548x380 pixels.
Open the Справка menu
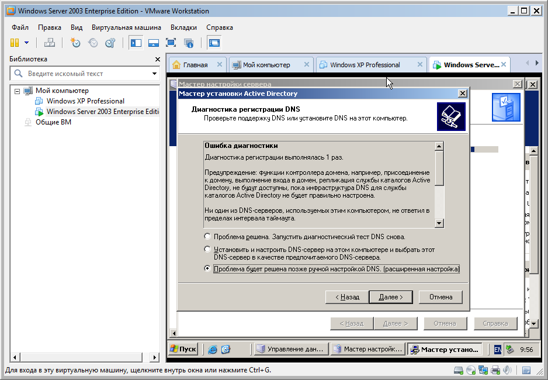(220, 27)
